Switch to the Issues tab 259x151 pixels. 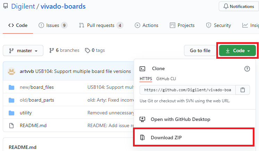pos(53,25)
